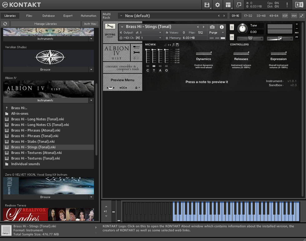Click the octave up arrow above +1
The width and height of the screenshot is (306, 241).
click(x=106, y=206)
